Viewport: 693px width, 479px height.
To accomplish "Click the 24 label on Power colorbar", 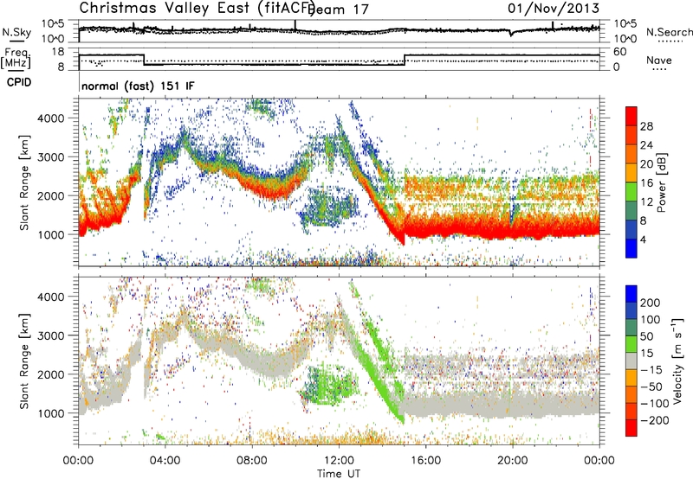I will coord(646,145).
